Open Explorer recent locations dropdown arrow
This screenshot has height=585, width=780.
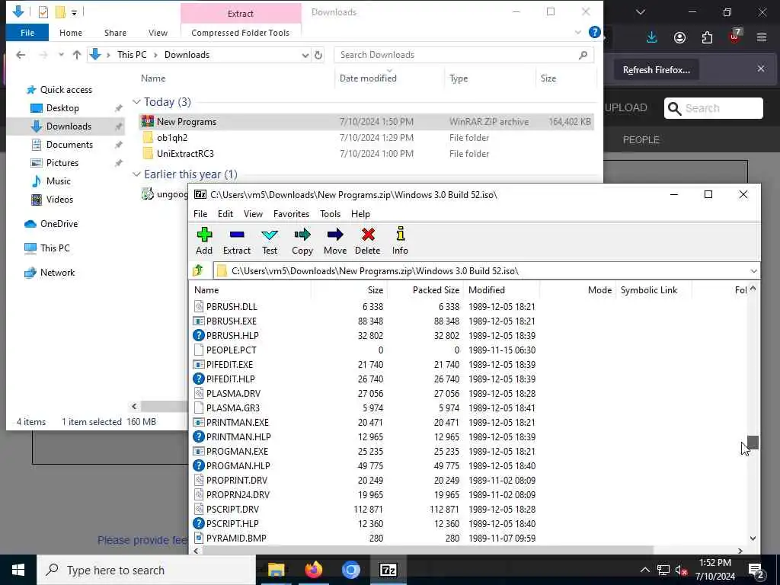point(61,55)
